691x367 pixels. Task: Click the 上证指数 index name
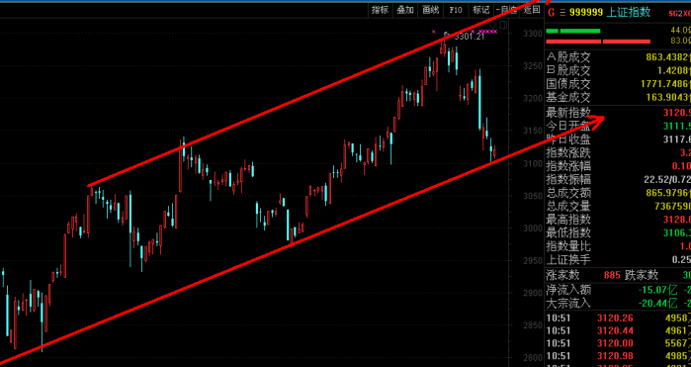click(629, 12)
